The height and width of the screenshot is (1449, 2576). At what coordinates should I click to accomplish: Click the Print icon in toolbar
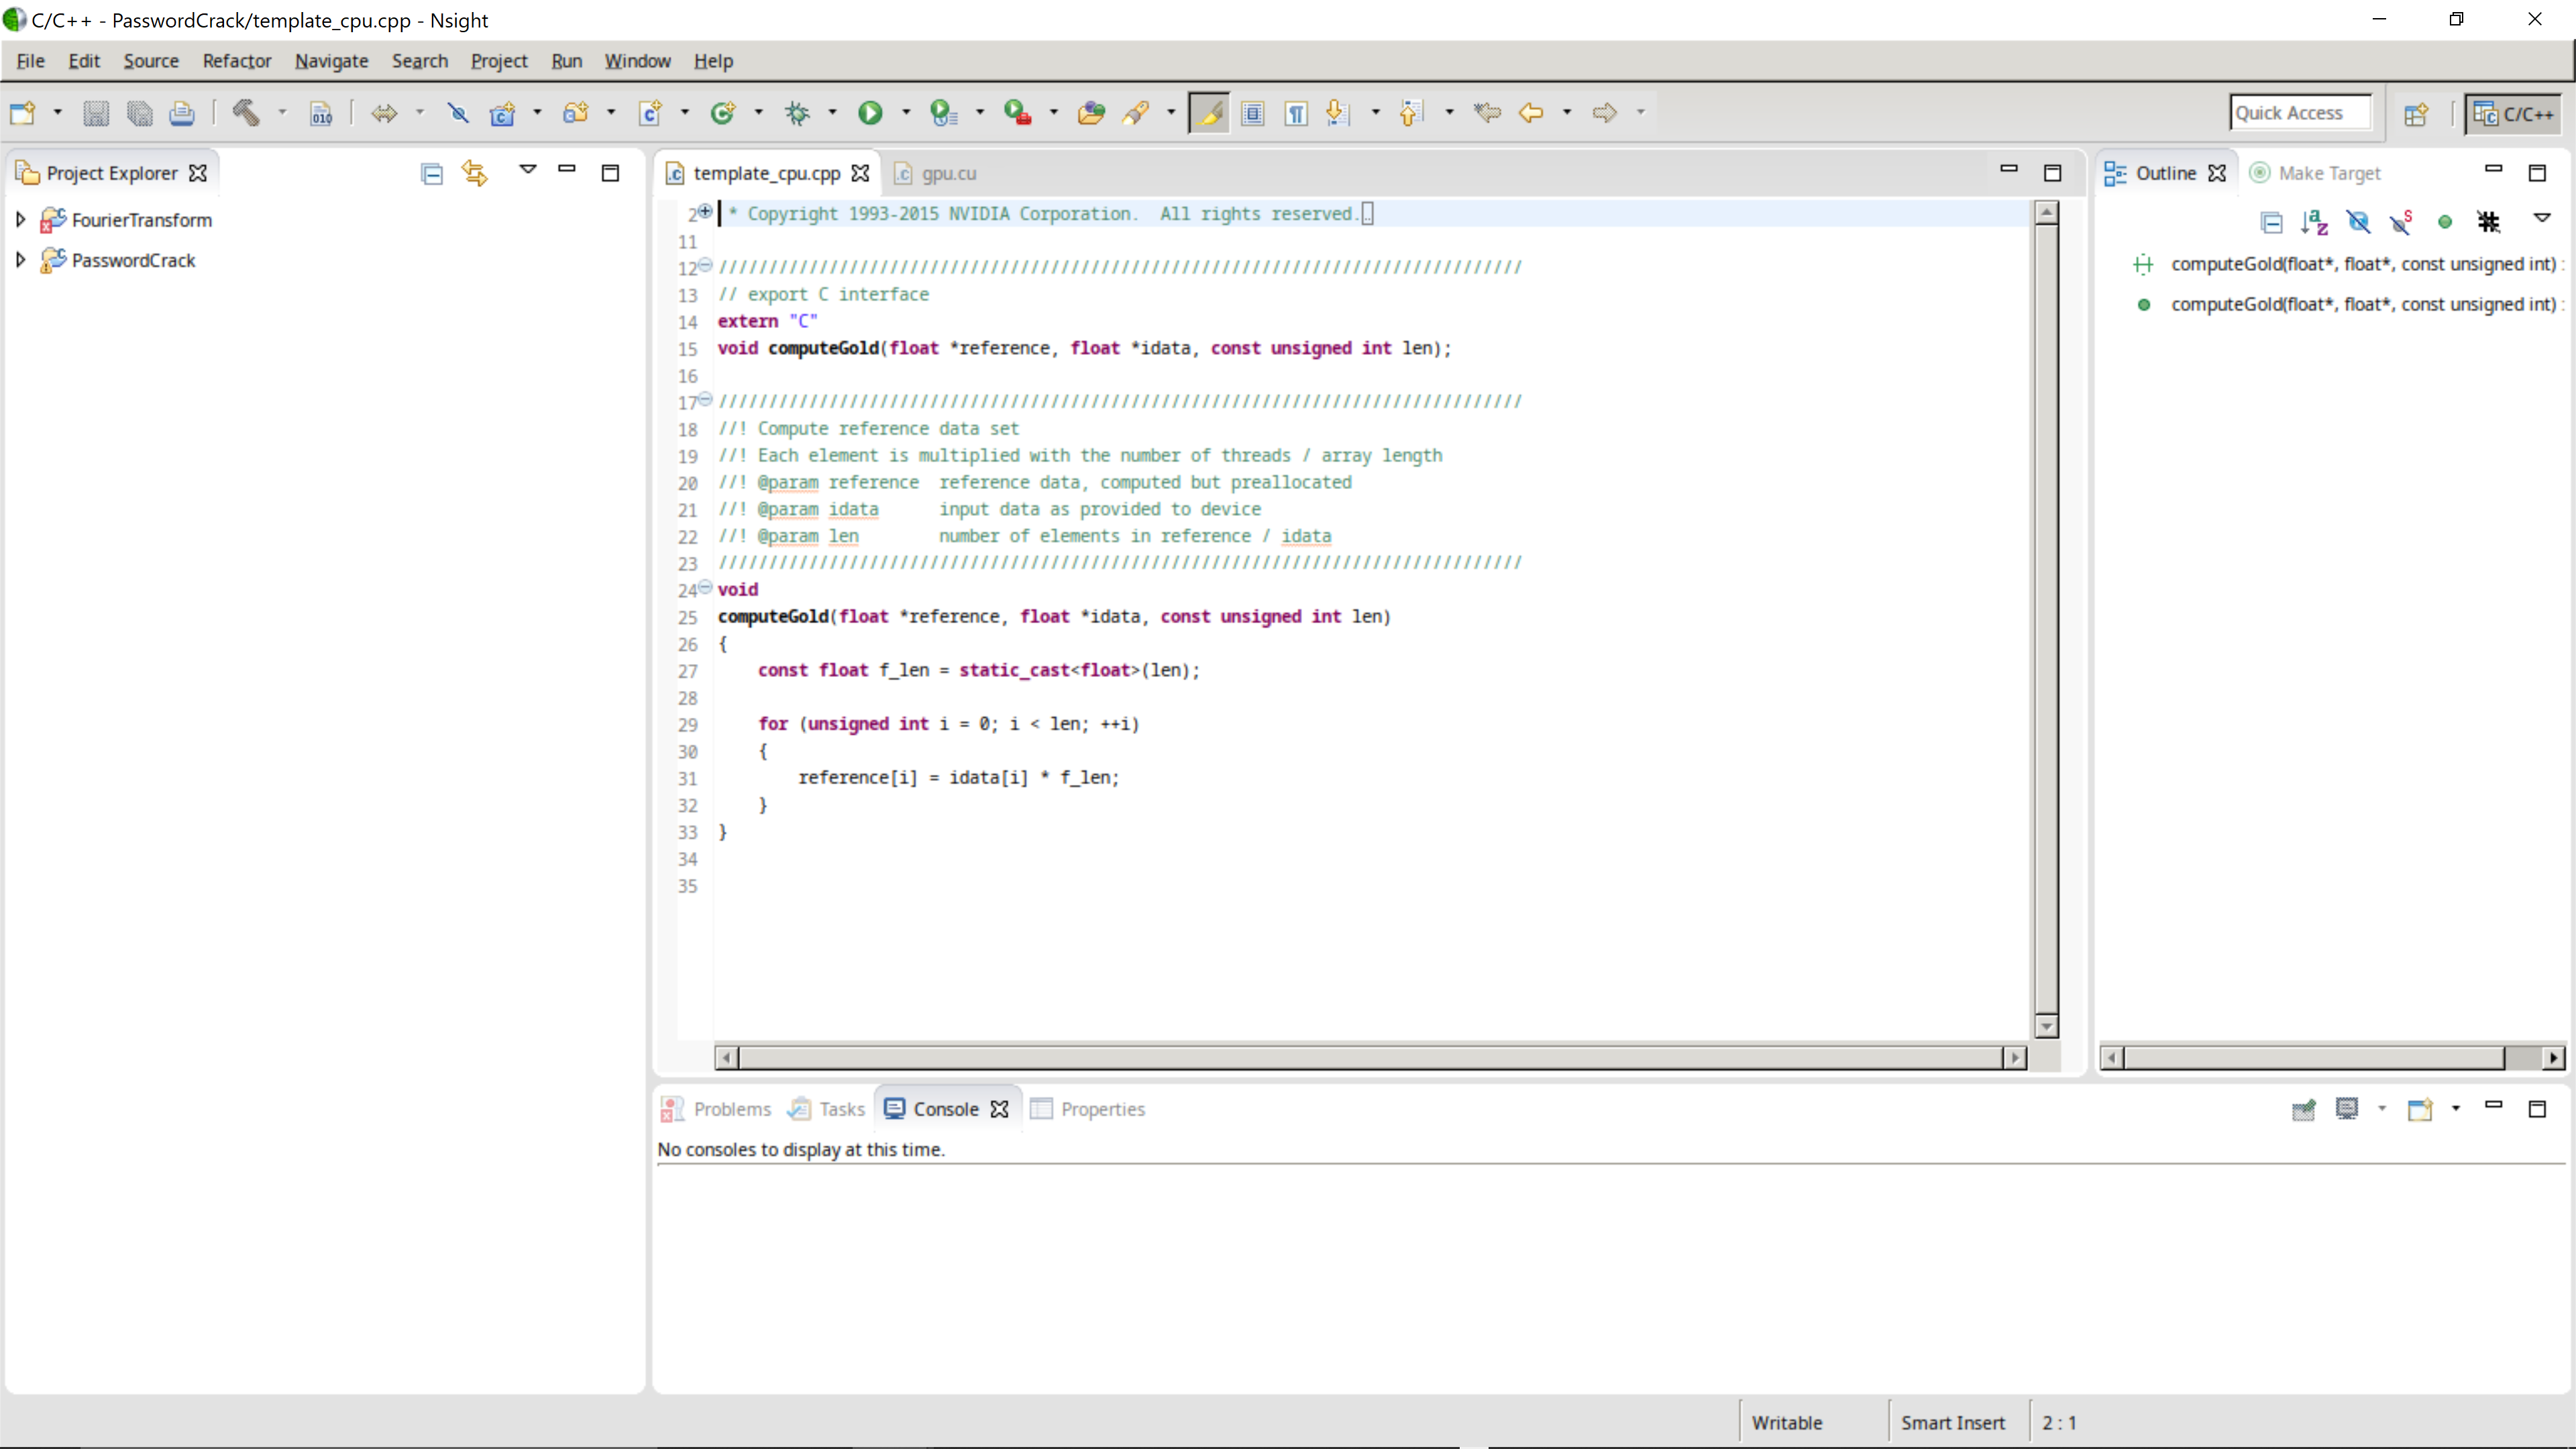pos(182,113)
